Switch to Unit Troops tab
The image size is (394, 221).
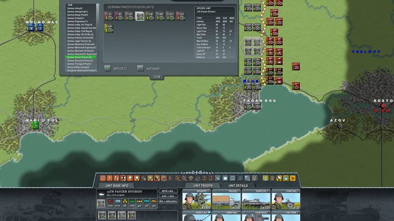pos(203,186)
